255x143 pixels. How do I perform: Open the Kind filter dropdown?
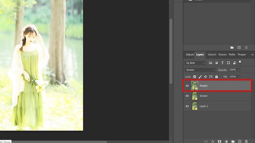(x=195, y=63)
